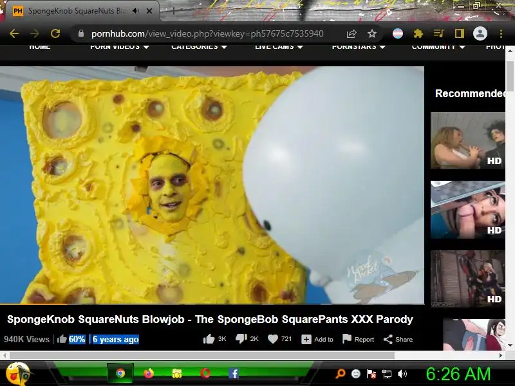Click the '6 years ago' upload date
The width and height of the screenshot is (515, 386).
click(116, 339)
